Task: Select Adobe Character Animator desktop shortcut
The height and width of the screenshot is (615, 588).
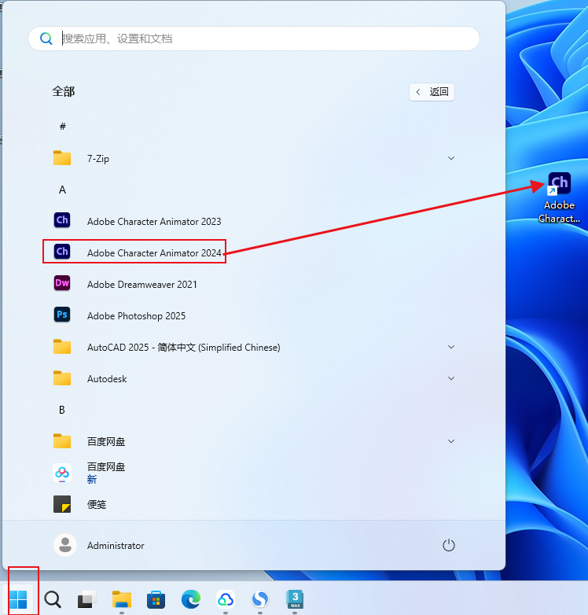Action: [559, 198]
